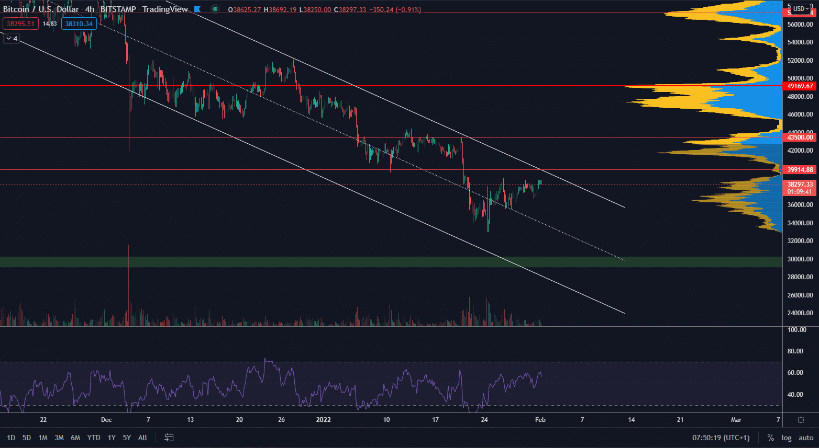Viewport: 819px width, 448px height.
Task: Toggle log scale mode
Action: [x=786, y=438]
